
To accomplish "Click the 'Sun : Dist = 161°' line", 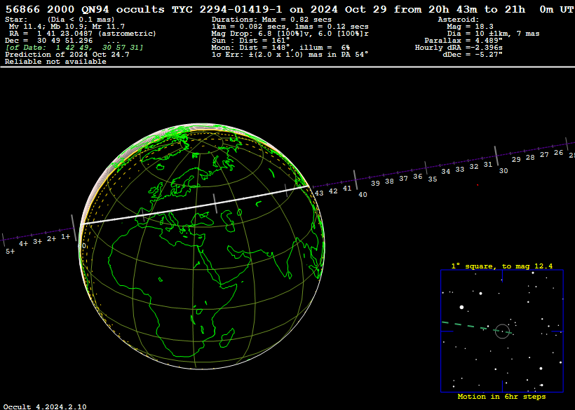I will point(250,41).
